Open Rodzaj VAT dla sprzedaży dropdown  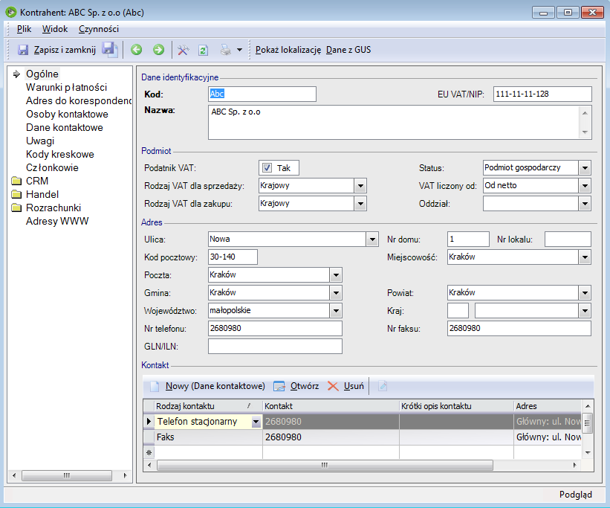coord(360,186)
